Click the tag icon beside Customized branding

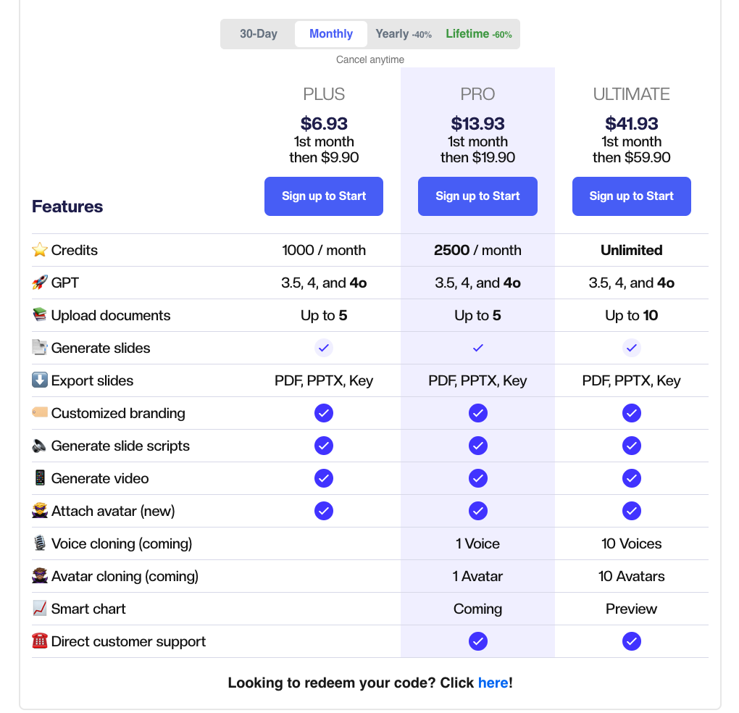pyautogui.click(x=40, y=412)
